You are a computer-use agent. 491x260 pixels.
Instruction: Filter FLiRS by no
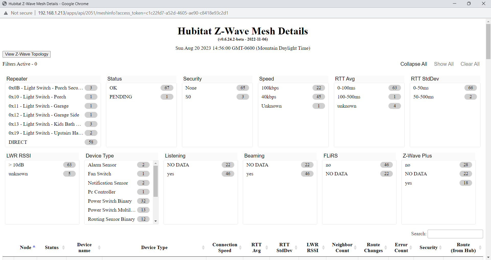coord(359,165)
